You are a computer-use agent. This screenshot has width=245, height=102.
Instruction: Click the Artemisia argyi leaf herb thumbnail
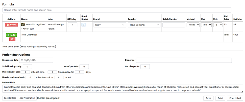(23, 25)
